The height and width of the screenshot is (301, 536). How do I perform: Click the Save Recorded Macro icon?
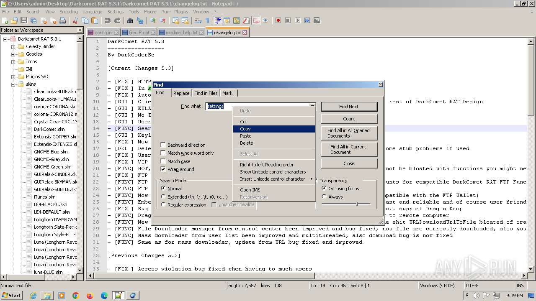coord(317,20)
